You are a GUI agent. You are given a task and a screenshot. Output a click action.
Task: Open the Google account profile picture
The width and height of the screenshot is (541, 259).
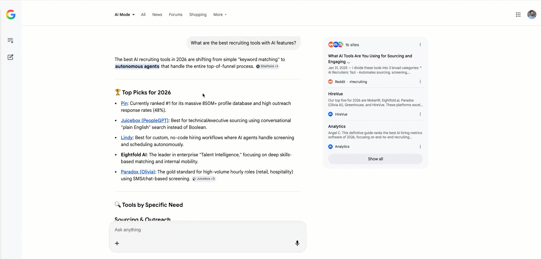(532, 15)
